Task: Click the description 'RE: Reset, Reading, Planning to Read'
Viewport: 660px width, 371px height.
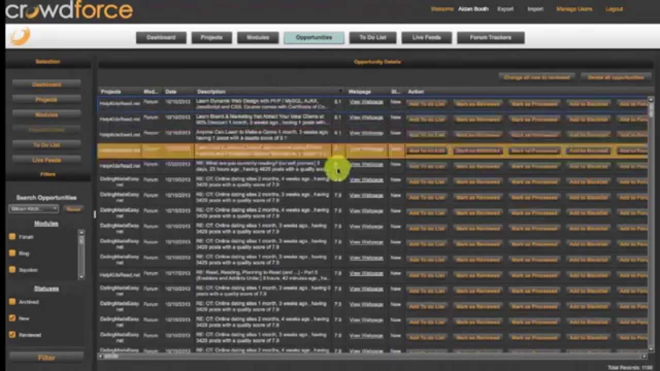Action: 263,275
